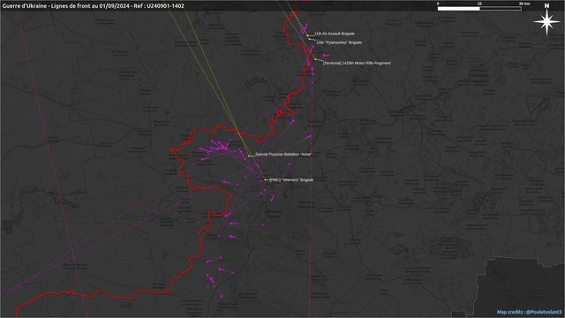The image size is (565, 318).
Task: Click the yellow dot beside Special Purpose Battalion "Arbat"
Action: 249,156
